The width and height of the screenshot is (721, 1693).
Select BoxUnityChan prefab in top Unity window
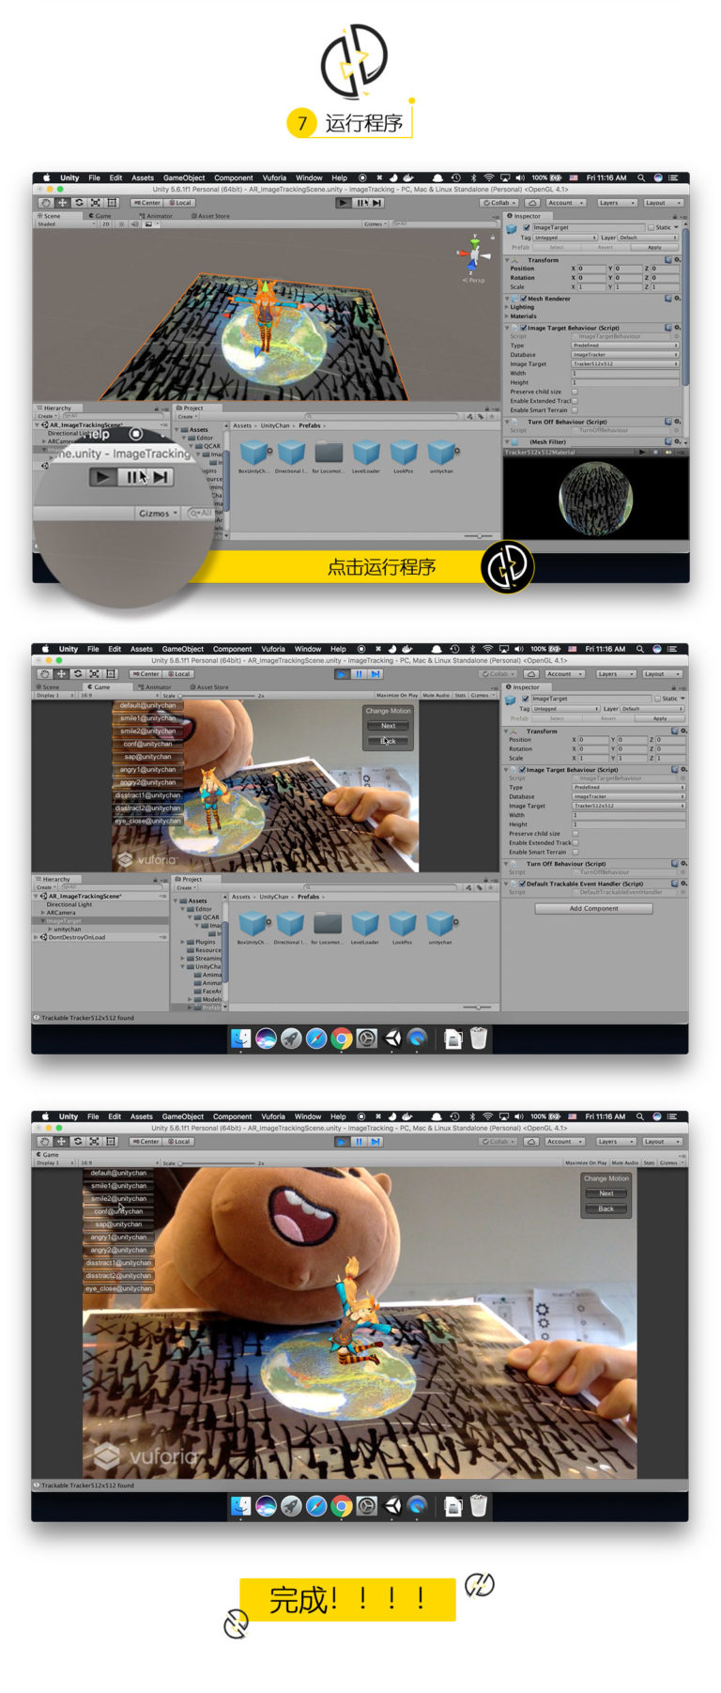pyautogui.click(x=253, y=454)
